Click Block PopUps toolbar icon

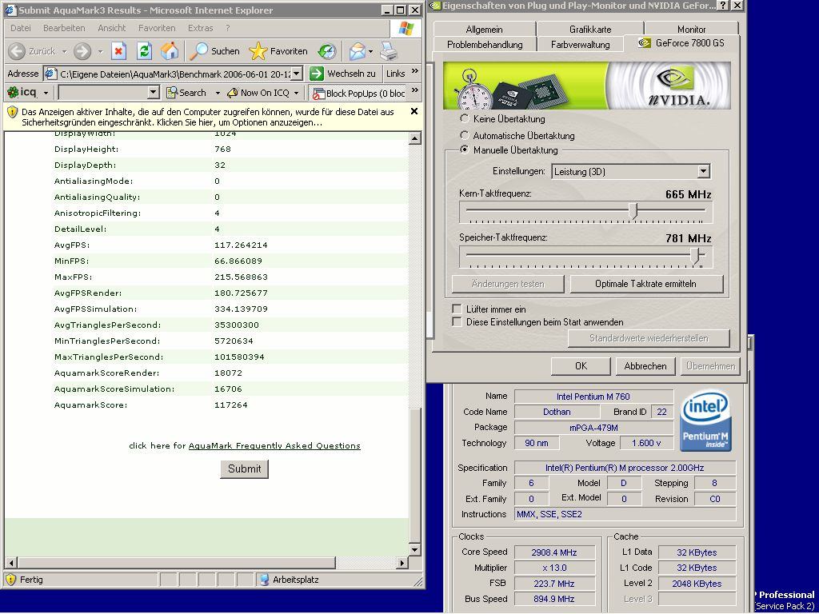pos(318,94)
